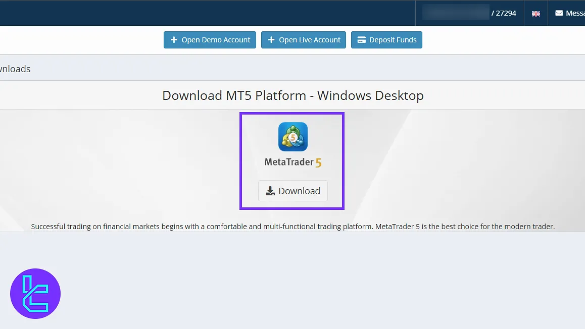Click the MetaTrader 5 application icon

pyautogui.click(x=293, y=137)
